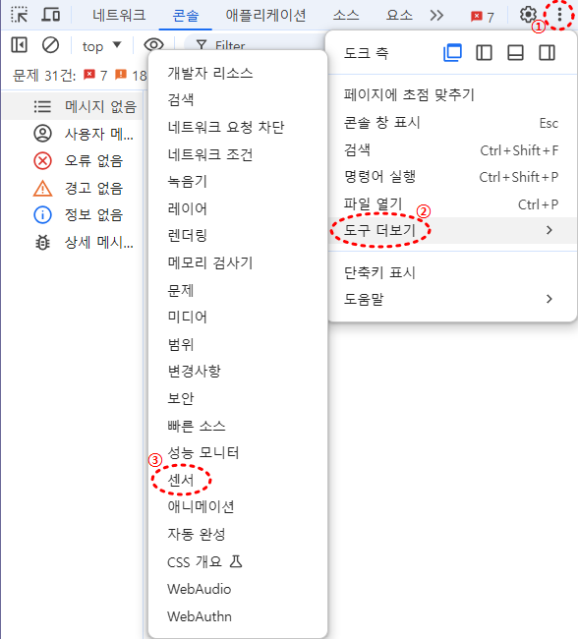This screenshot has height=639, width=578.
Task: Open 성능 모니터 tool
Action: pyautogui.click(x=238, y=453)
